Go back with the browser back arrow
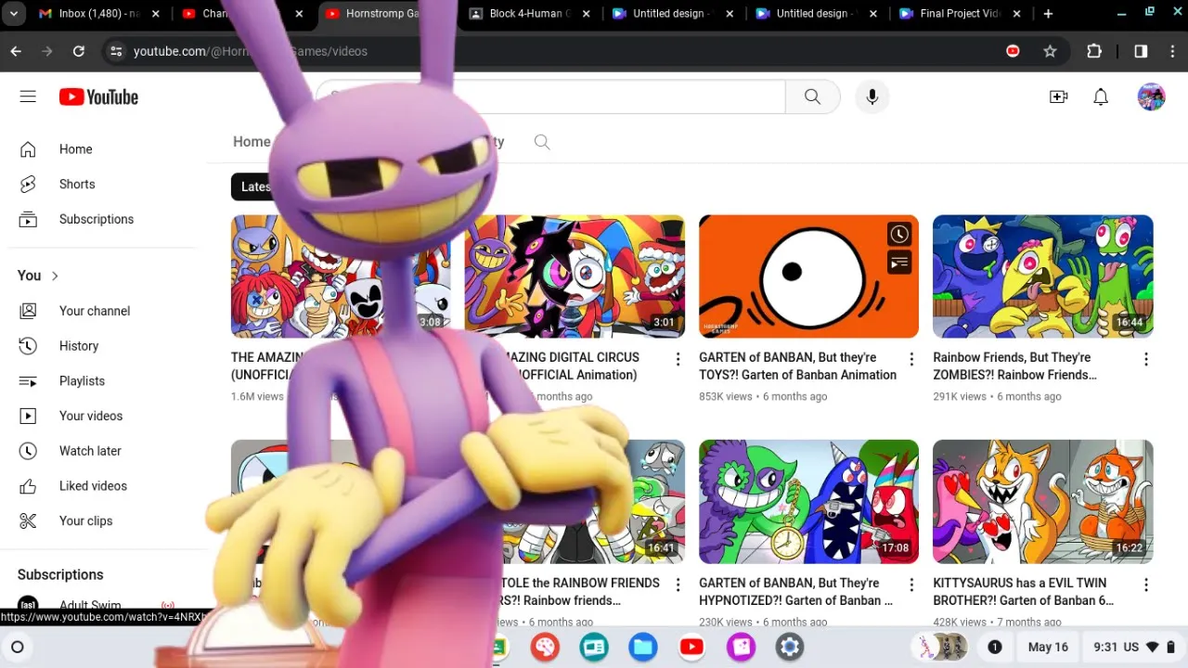 (x=16, y=51)
